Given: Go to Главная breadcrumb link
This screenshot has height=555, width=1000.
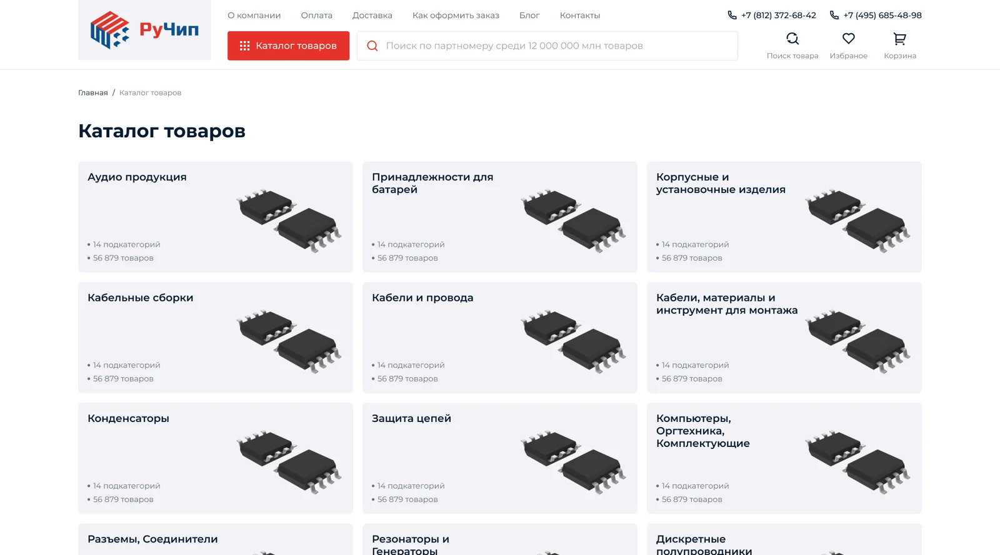Looking at the screenshot, I should pos(92,92).
